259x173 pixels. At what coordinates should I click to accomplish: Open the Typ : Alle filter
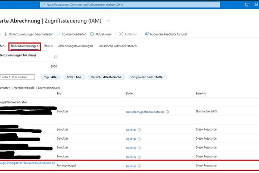coord(50,77)
